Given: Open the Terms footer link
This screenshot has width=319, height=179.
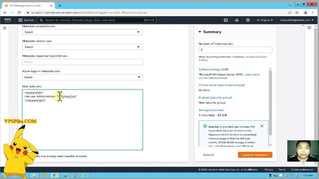Looking at the screenshot, I should point(282,170).
